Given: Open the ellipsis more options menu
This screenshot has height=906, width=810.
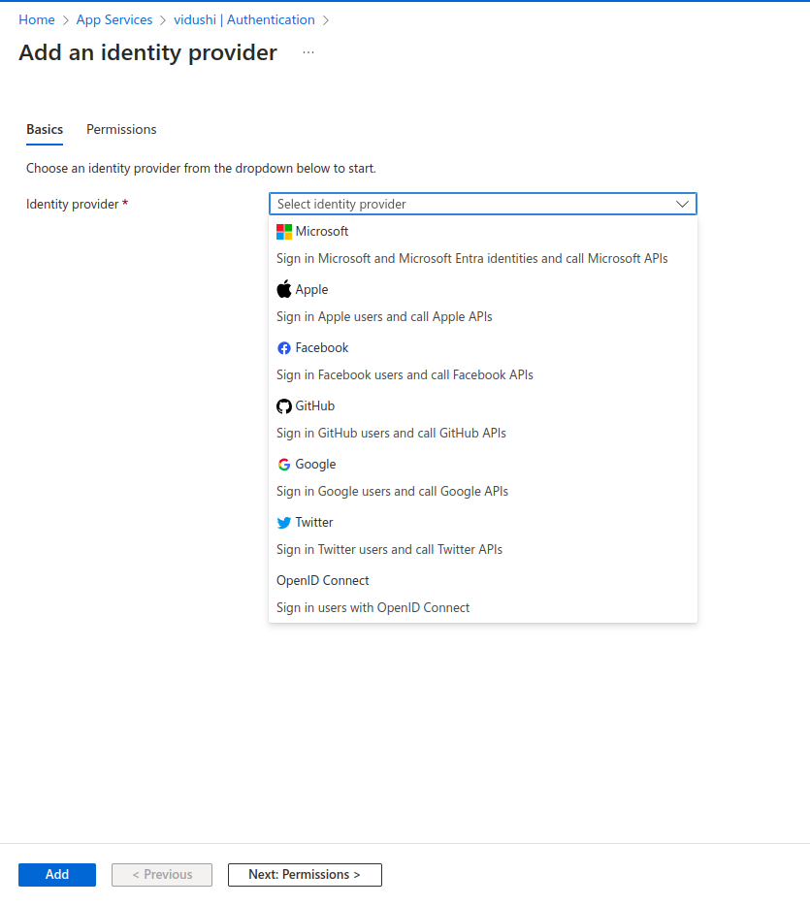Looking at the screenshot, I should pyautogui.click(x=308, y=52).
